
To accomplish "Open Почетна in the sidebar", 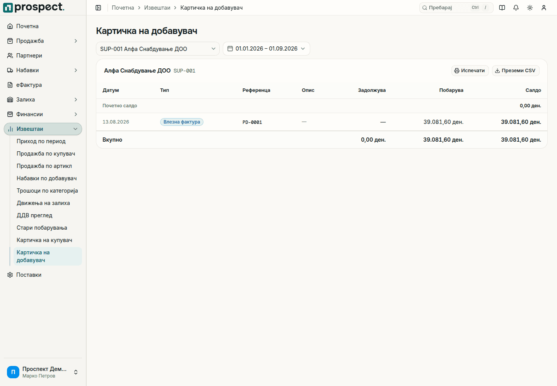I will click(43, 26).
